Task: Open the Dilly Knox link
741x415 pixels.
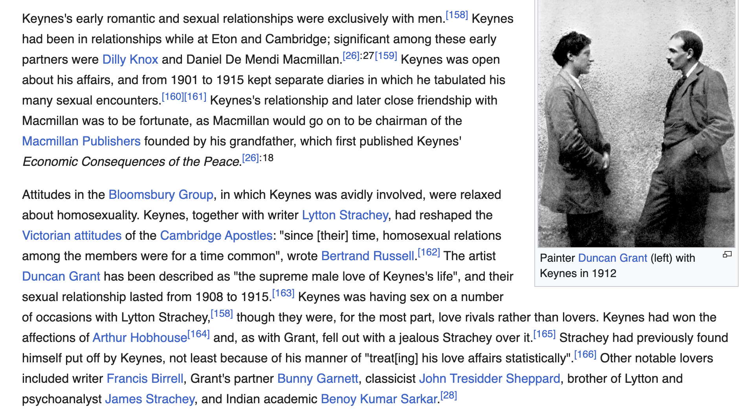Action: click(130, 60)
